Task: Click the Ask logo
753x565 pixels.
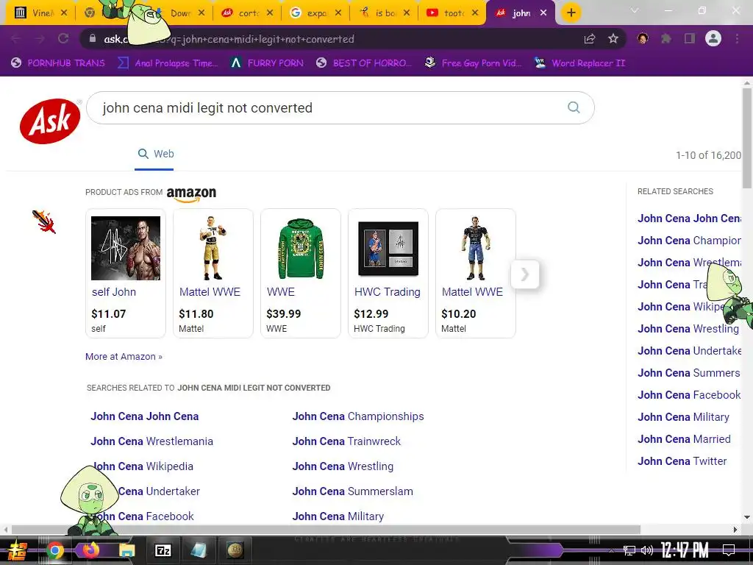Action: pyautogui.click(x=50, y=121)
